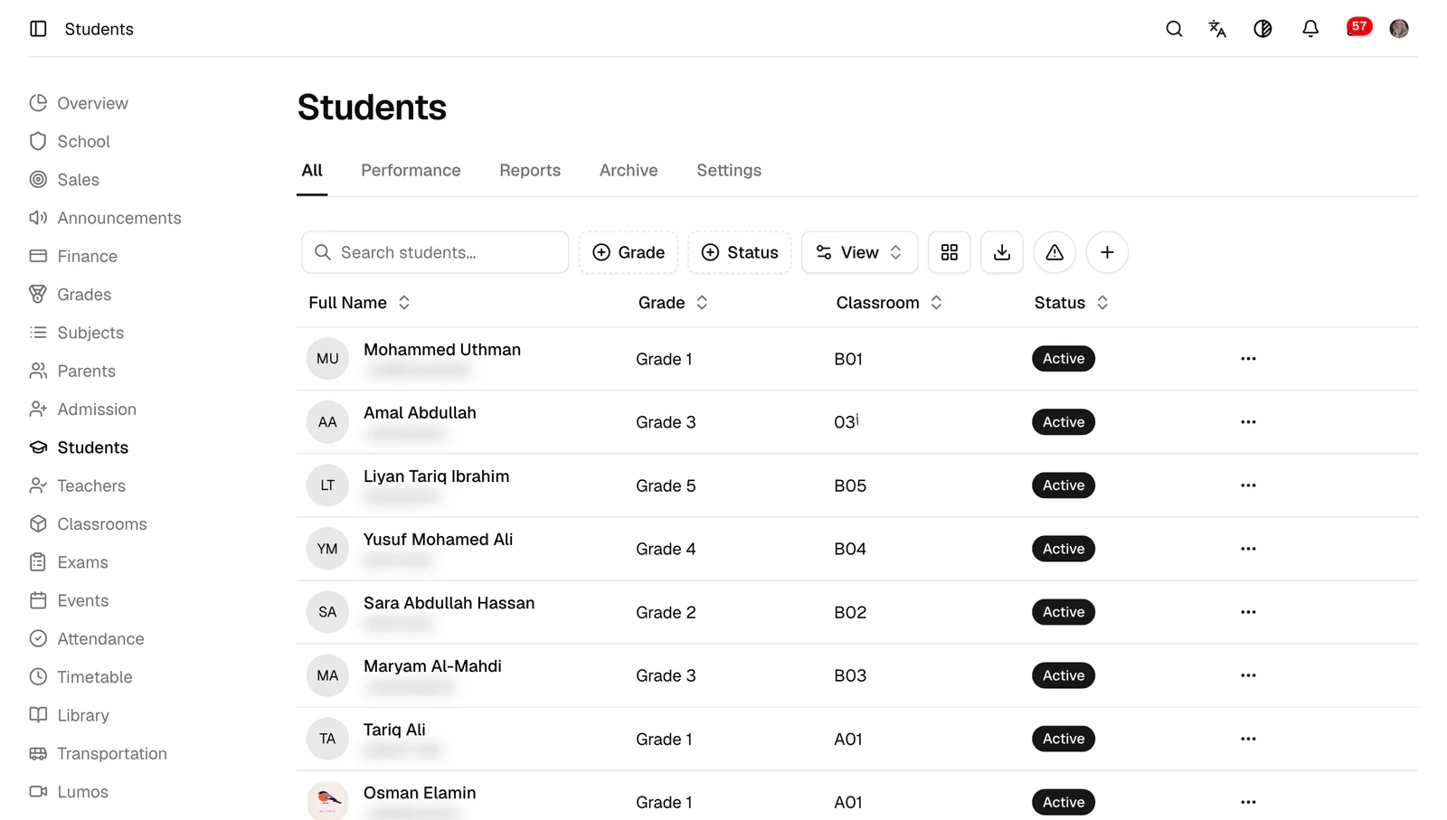Open actions menu for Mohammed Uthman
This screenshot has height=820, width=1447.
(x=1248, y=359)
